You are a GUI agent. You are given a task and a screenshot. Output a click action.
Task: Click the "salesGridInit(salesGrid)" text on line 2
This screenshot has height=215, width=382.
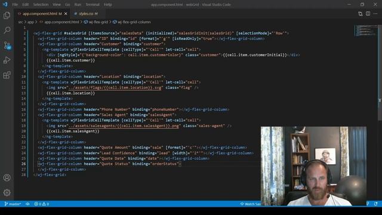click(205, 33)
